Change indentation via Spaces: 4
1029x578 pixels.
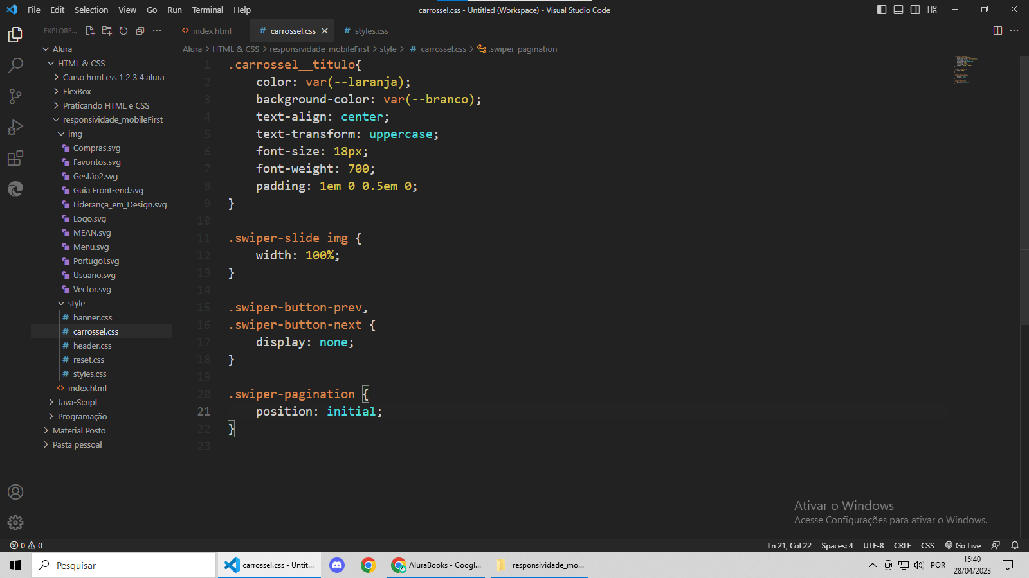[x=837, y=545]
